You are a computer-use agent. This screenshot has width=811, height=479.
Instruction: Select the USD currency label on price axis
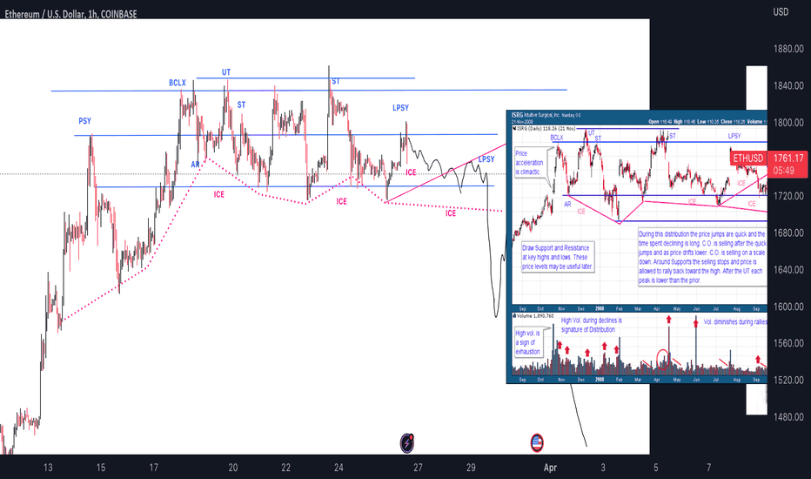781,11
